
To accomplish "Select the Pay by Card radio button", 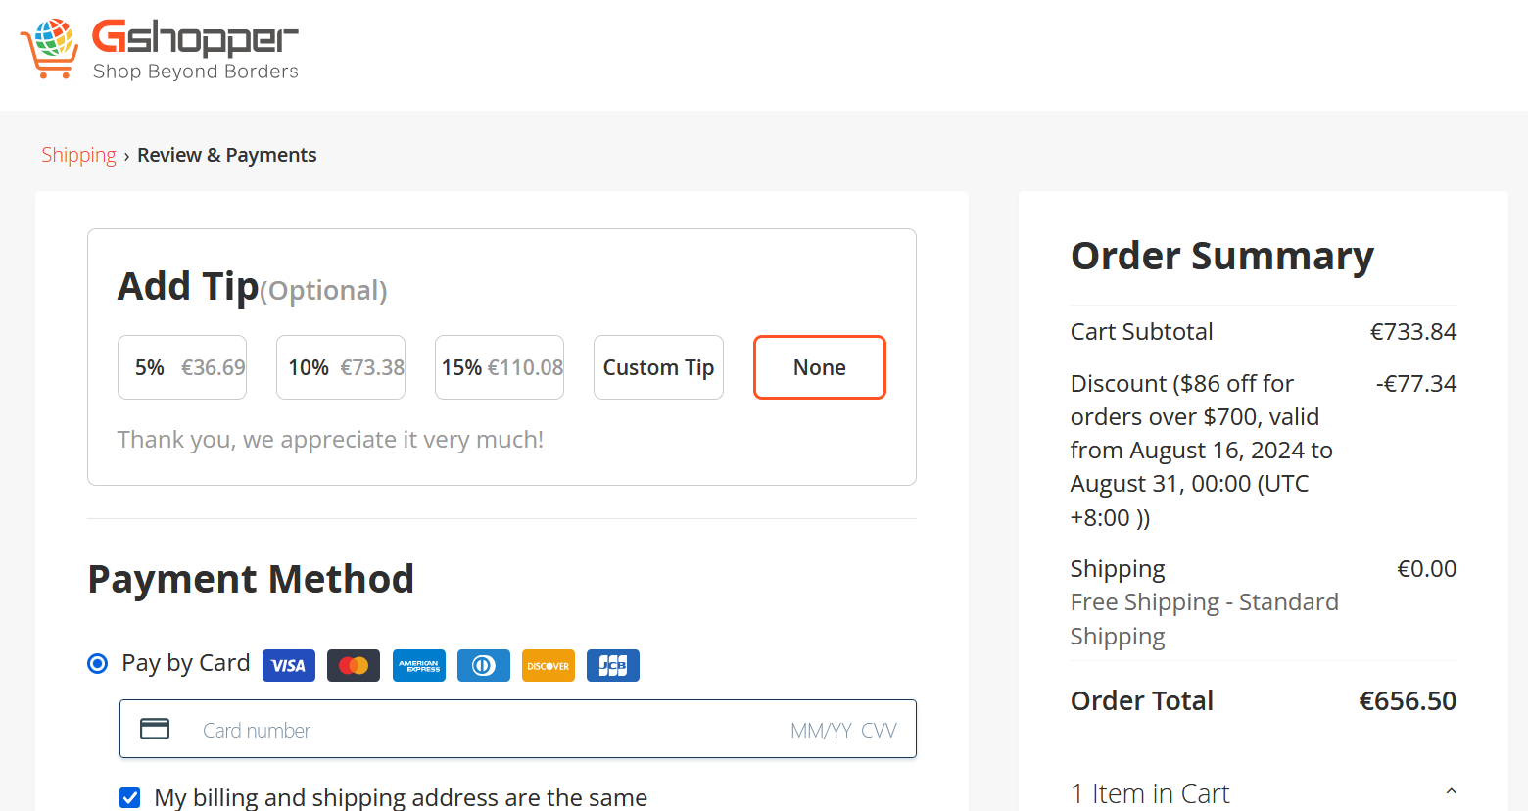I will click(x=98, y=664).
